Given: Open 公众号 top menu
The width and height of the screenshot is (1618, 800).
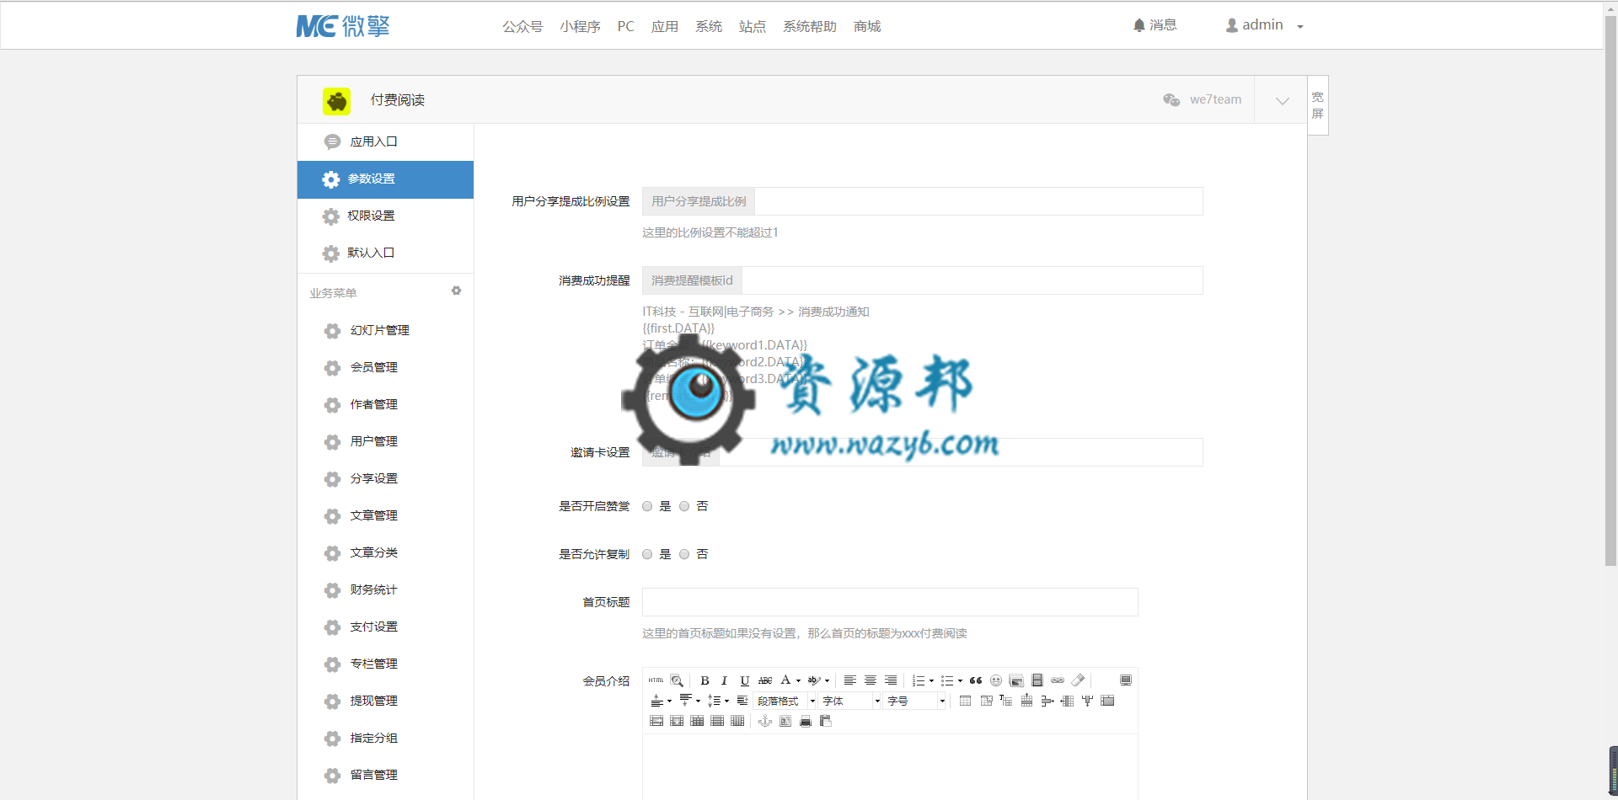Looking at the screenshot, I should tap(522, 26).
